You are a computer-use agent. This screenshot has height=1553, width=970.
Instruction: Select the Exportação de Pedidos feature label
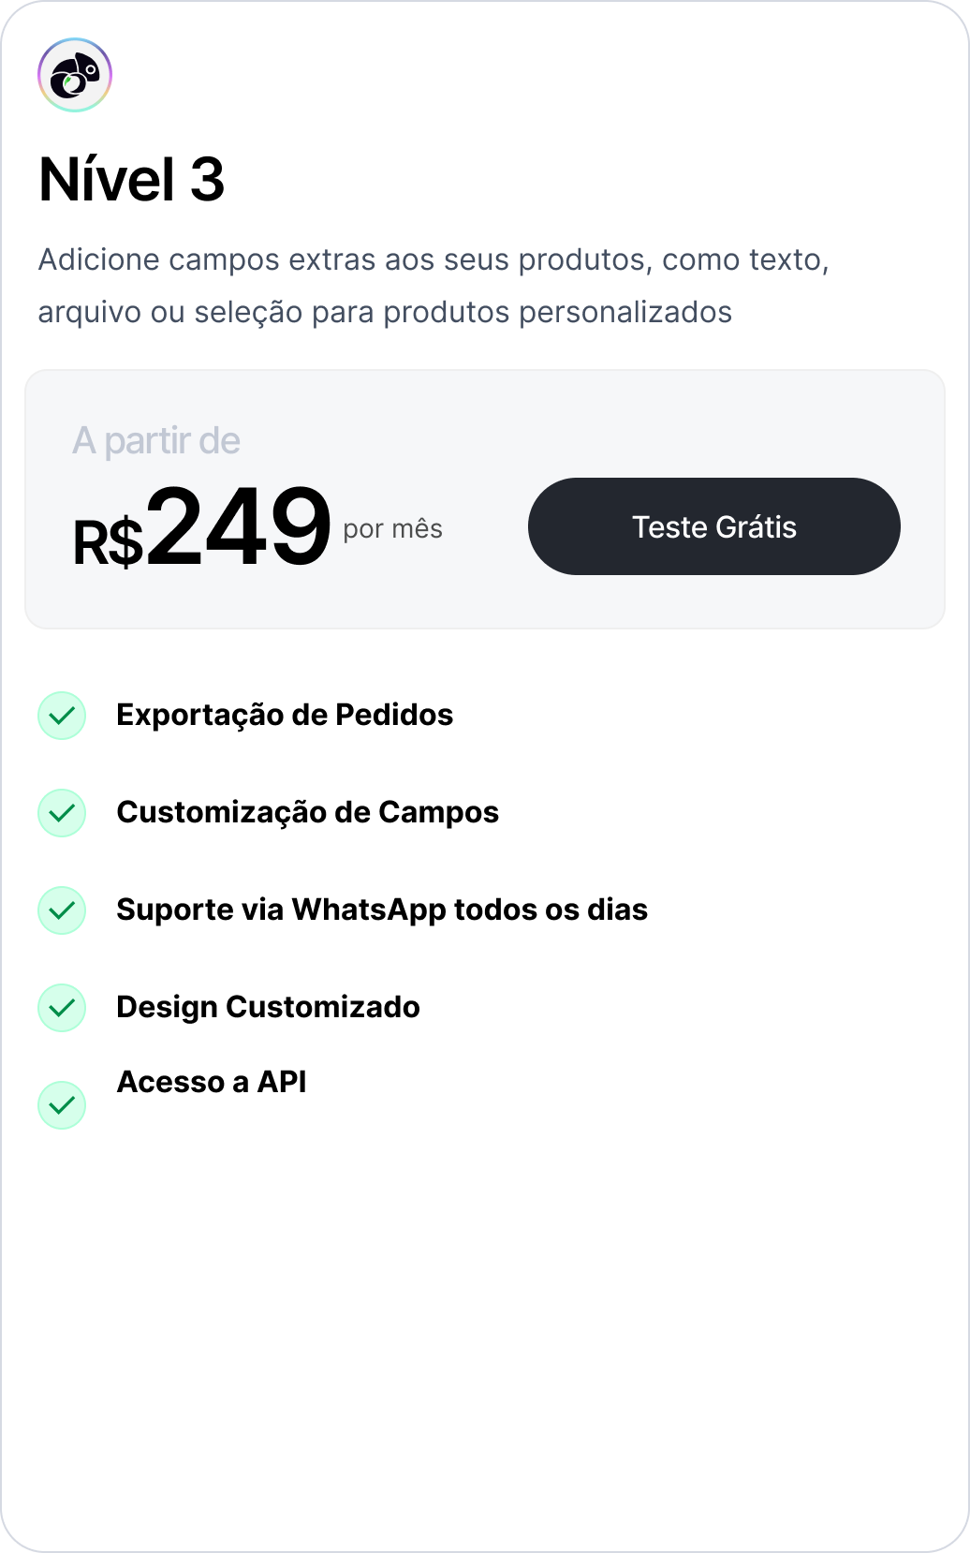pos(285,715)
